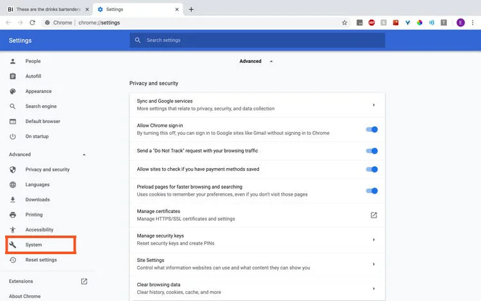481x301 pixels.
Task: Open Extensions external link icon
Action: (84, 281)
